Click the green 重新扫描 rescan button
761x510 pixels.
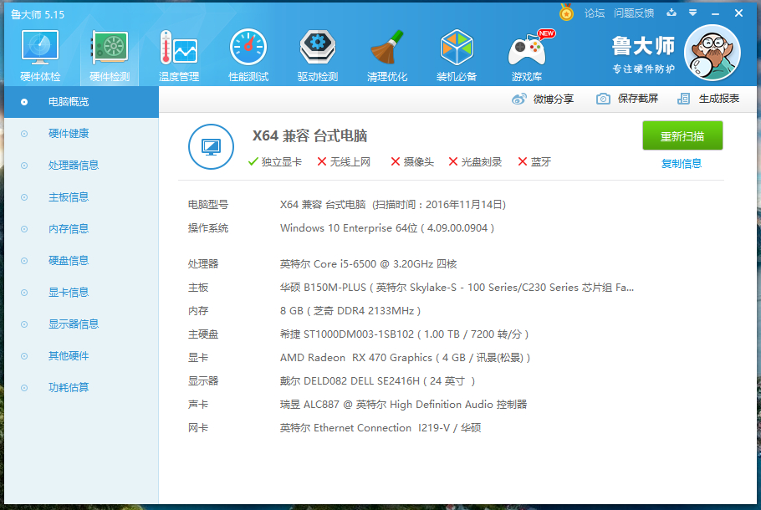coord(682,136)
